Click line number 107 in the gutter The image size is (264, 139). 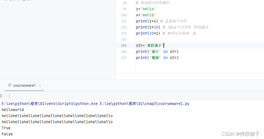pos(124,58)
